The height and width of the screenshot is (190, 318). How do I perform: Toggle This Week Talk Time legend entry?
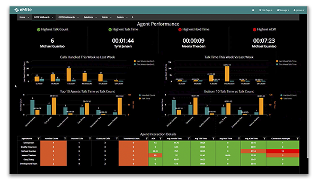[x=286, y=64]
